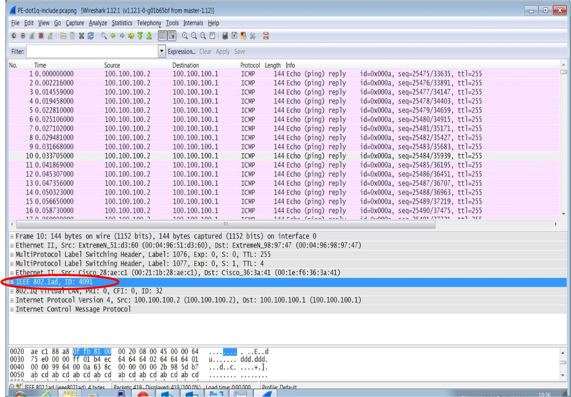Click the Save filter button
The image size is (571, 397).
239,51
